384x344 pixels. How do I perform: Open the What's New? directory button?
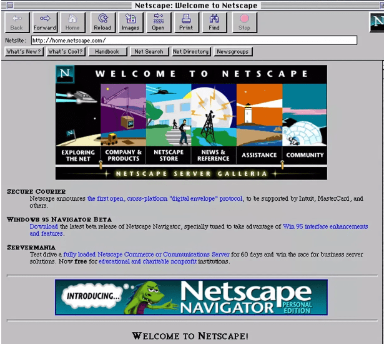[24, 52]
